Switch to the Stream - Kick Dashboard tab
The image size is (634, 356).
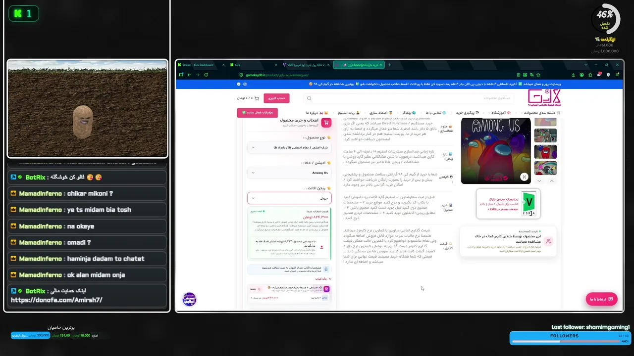(x=201, y=65)
